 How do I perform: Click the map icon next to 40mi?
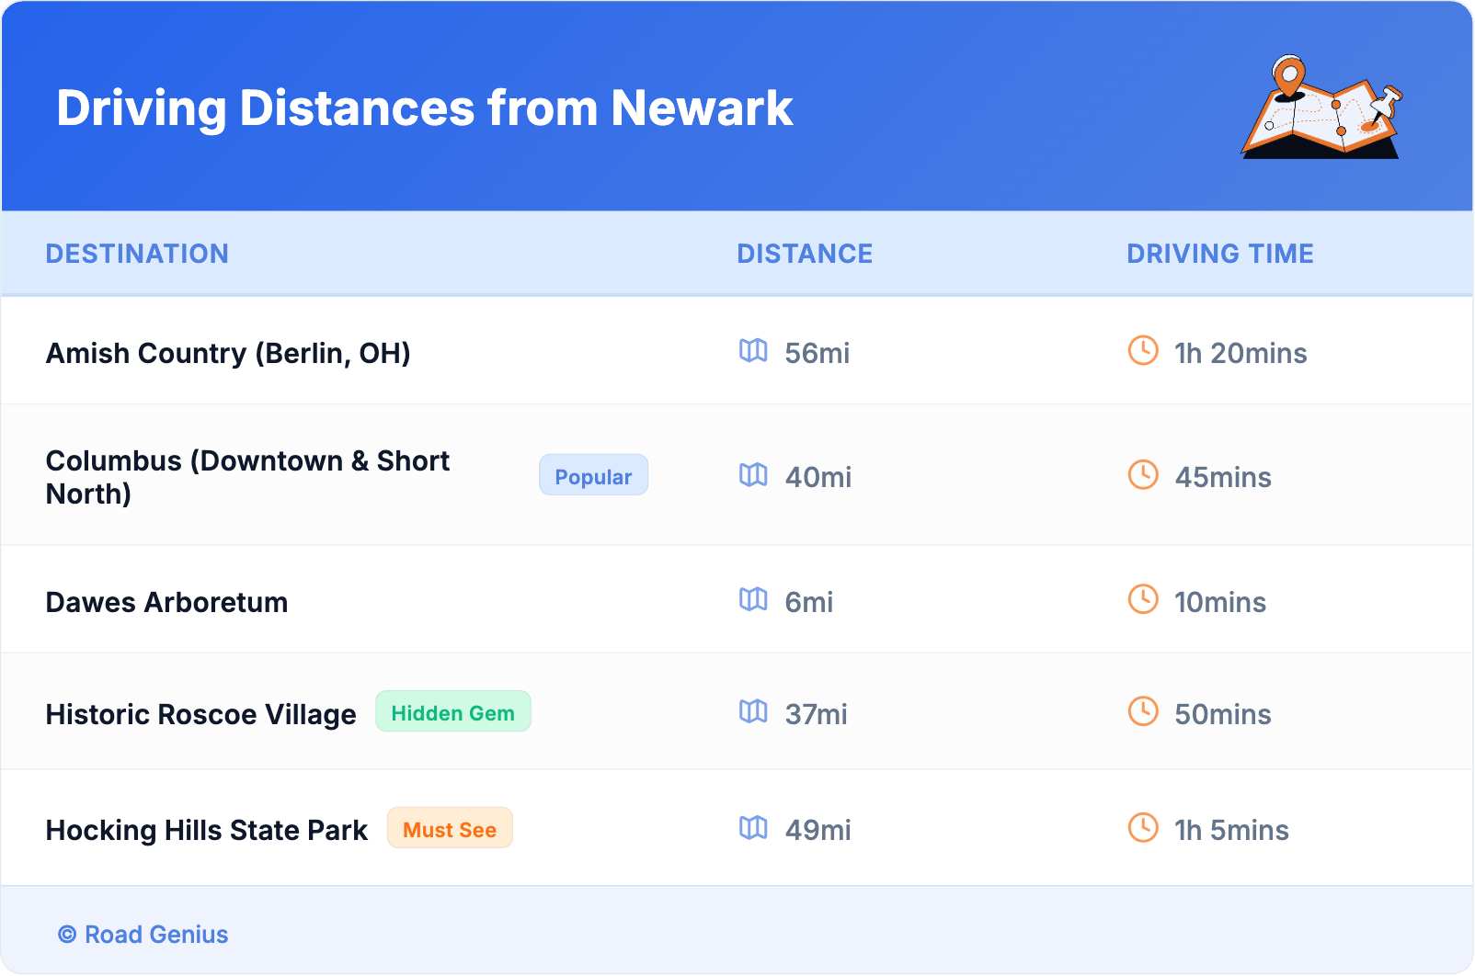click(753, 474)
